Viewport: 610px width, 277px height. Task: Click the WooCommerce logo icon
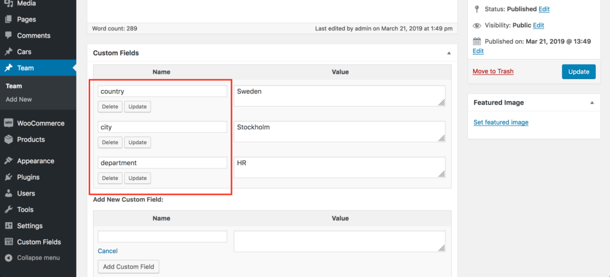8,123
